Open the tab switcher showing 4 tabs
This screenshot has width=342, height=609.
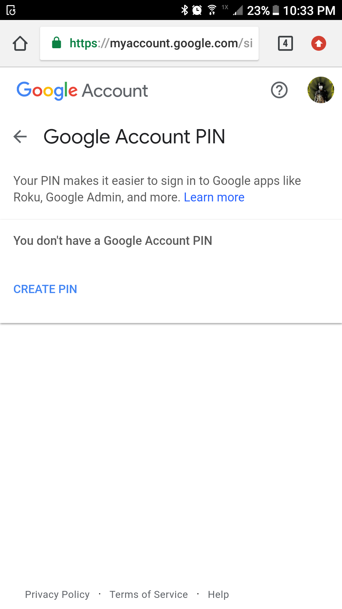pyautogui.click(x=285, y=43)
